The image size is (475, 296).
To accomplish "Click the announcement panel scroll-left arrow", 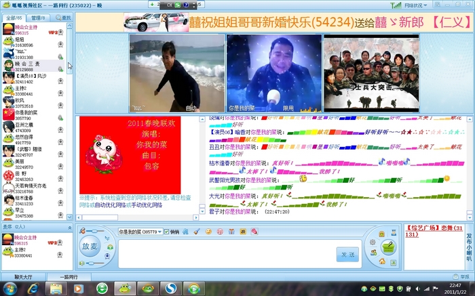I will tap(79, 217).
